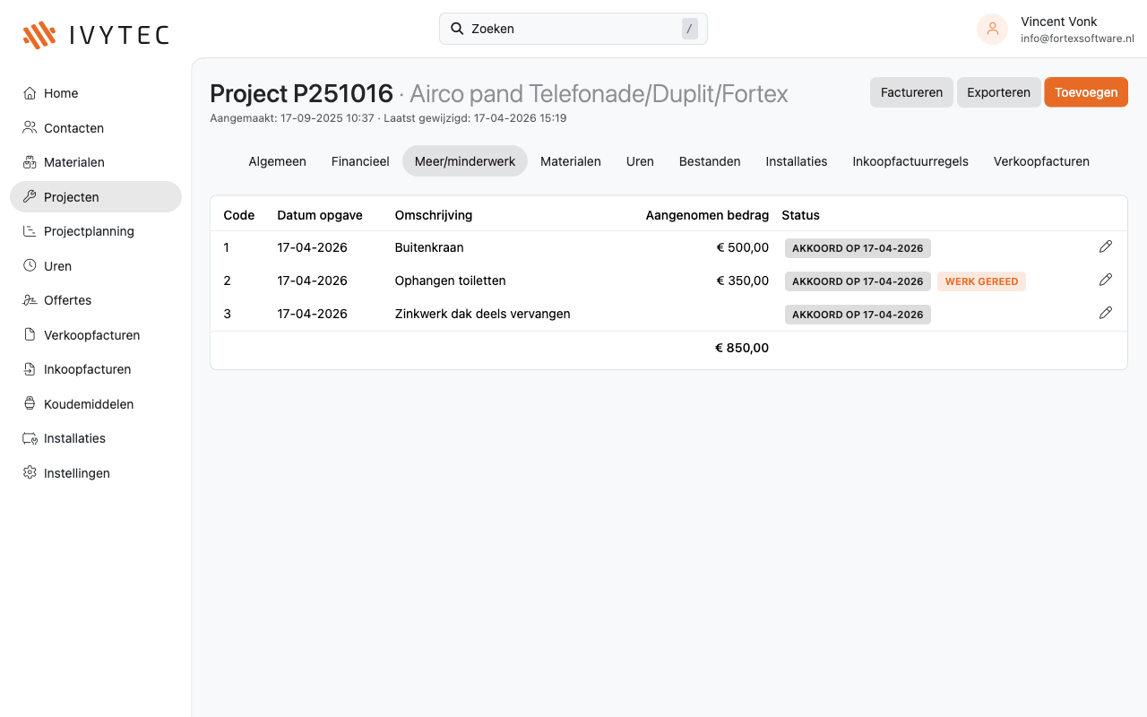
Task: Open the Vincent Vonk profile avatar
Action: (x=992, y=29)
